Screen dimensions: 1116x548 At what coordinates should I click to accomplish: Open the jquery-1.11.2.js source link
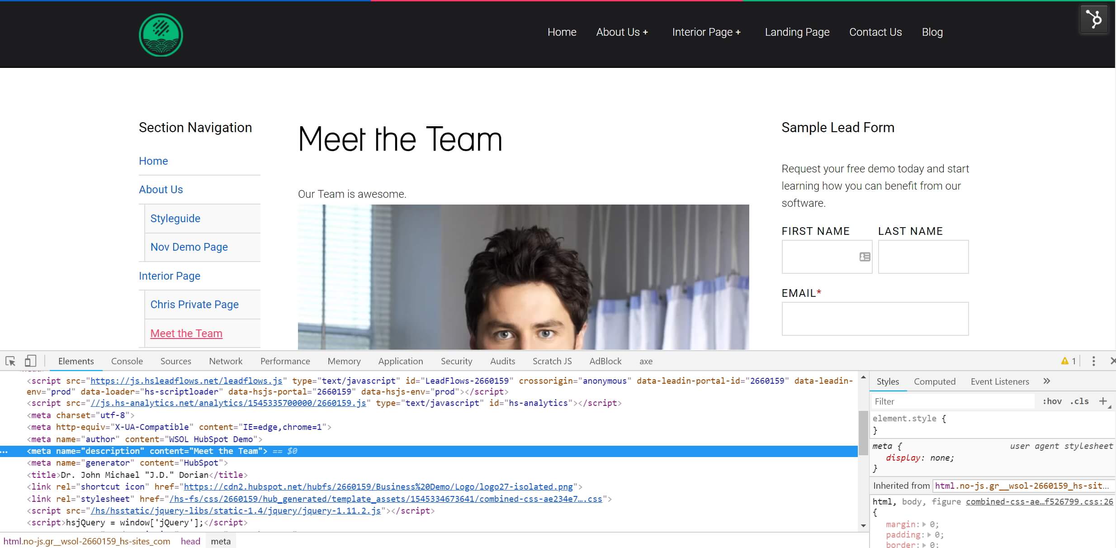pyautogui.click(x=236, y=511)
